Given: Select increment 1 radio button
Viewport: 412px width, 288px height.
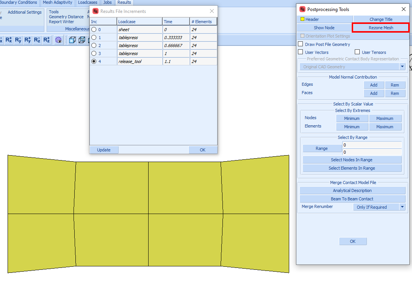Looking at the screenshot, I should 94,37.
